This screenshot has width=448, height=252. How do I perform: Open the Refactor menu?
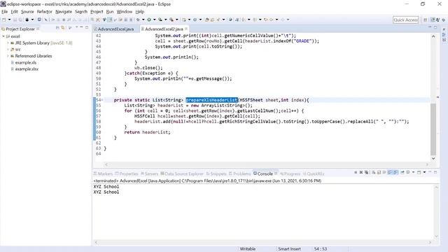(44, 12)
